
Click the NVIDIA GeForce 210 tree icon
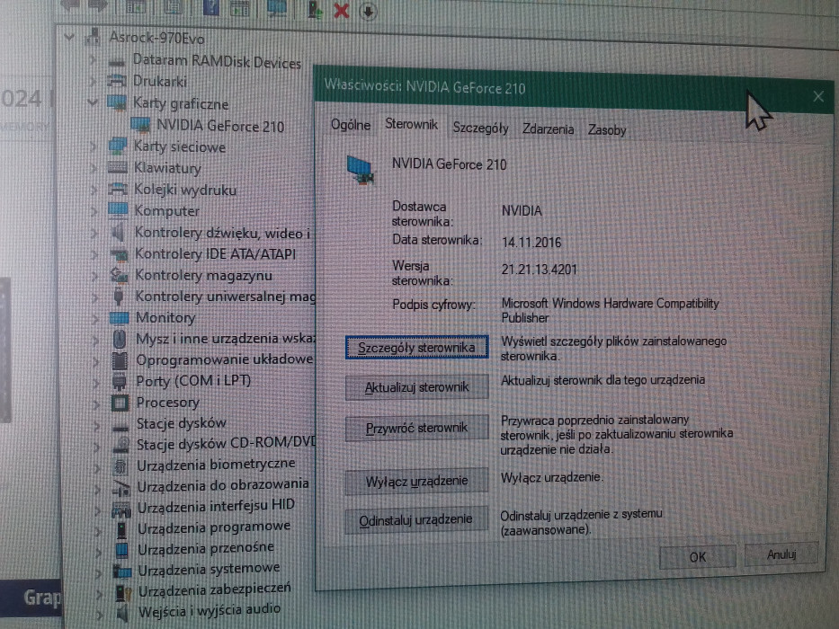pyautogui.click(x=140, y=125)
